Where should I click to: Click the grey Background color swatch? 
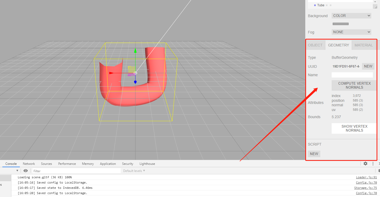341,24
